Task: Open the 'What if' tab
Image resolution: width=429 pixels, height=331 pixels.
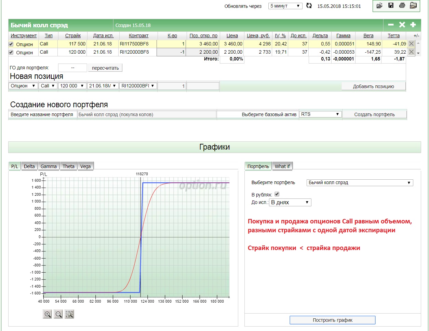Action: tap(282, 166)
